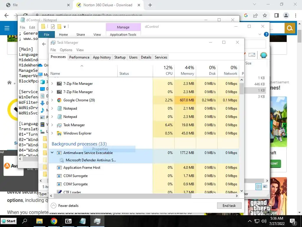Viewport: 302px width, 227px height.
Task: Click the Application Frame Host icon
Action: [x=59, y=168]
